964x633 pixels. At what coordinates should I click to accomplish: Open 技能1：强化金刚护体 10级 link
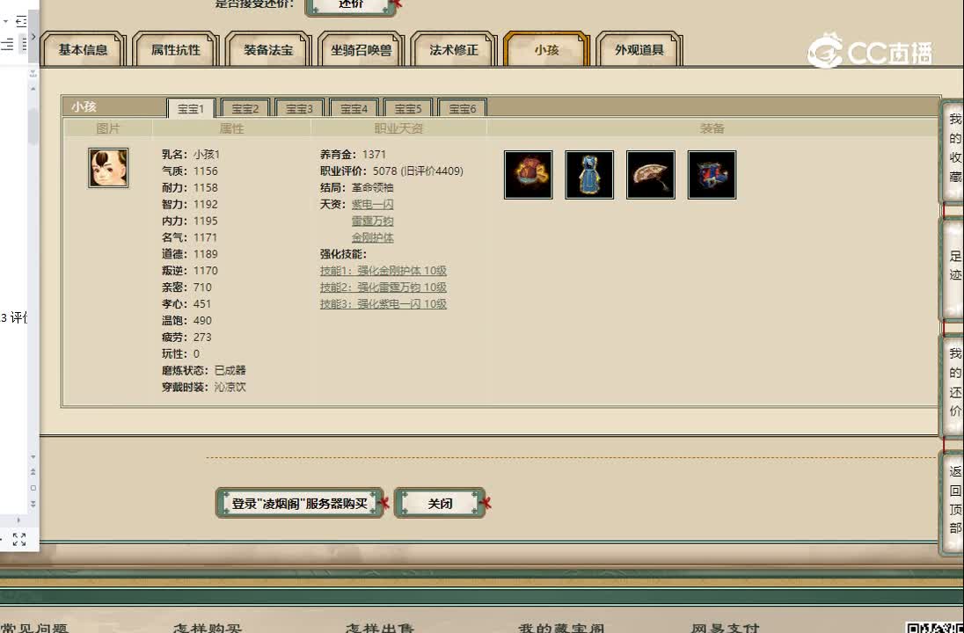point(383,271)
